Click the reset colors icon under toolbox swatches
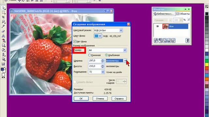Screen dimensions: 209x117 (3, 77)
